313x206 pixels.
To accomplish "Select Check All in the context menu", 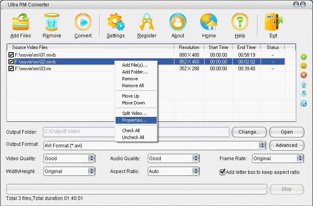I will coord(136,131).
